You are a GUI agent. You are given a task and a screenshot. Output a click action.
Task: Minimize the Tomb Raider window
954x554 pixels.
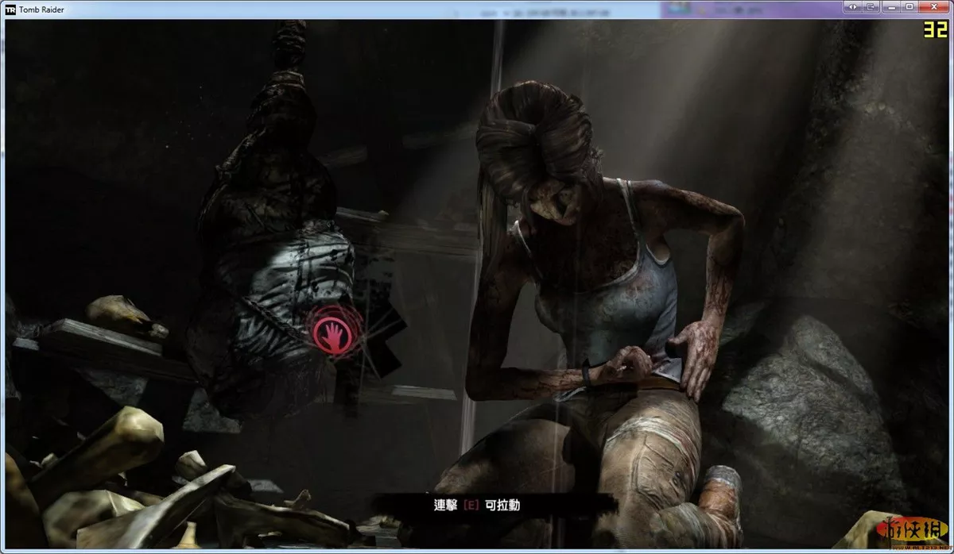point(892,7)
